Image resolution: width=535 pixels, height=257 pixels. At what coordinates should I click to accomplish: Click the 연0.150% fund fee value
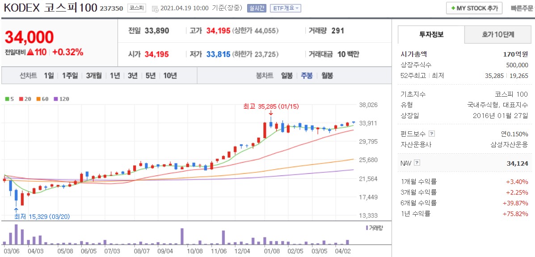[x=515, y=134]
